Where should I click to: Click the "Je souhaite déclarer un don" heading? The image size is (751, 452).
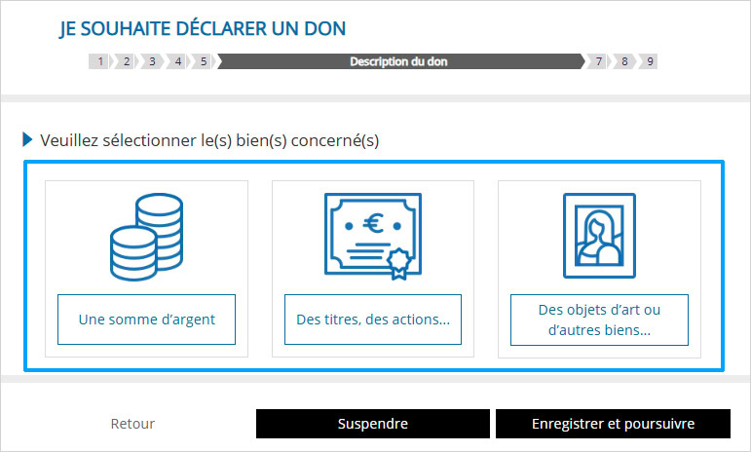pyautogui.click(x=202, y=28)
